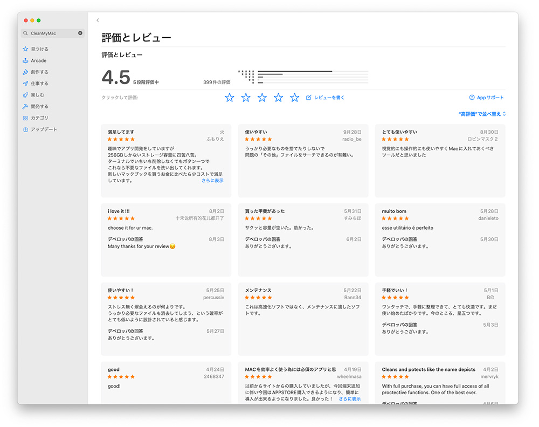Rate five stars in クリックして評価
The height and width of the screenshot is (427, 539).
(x=294, y=98)
